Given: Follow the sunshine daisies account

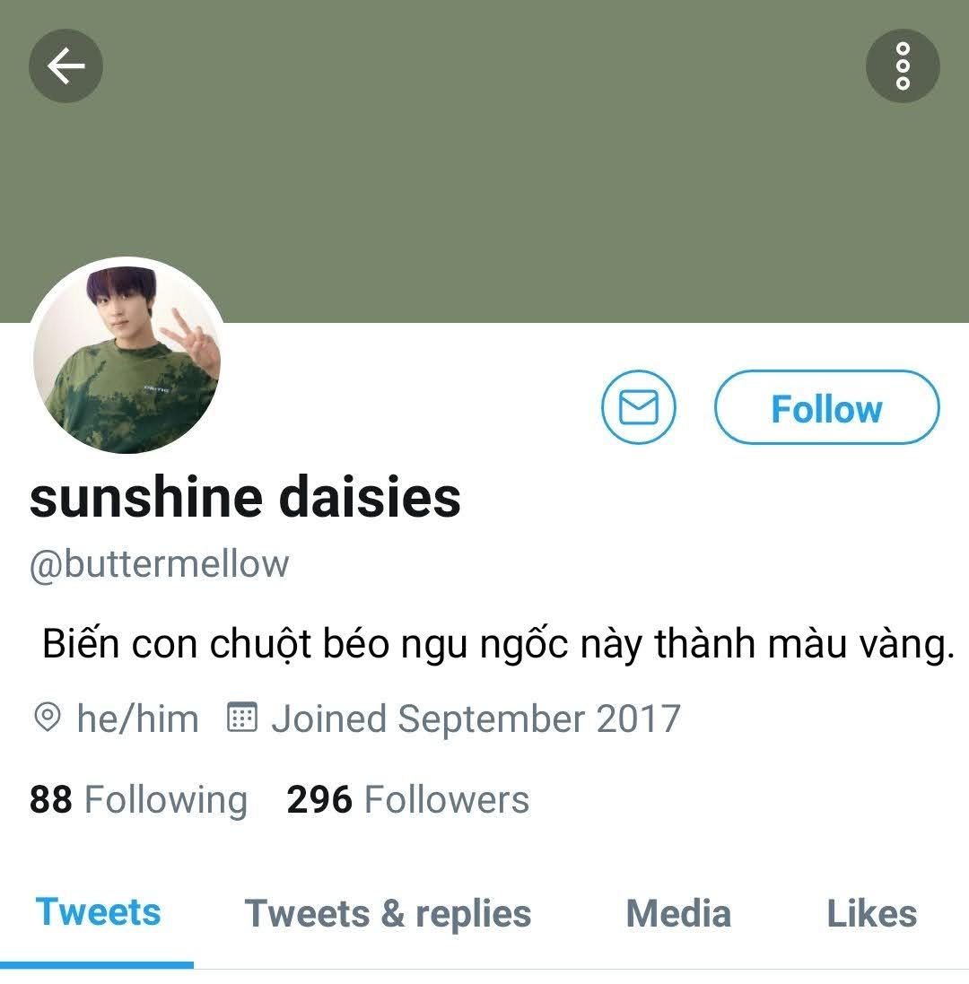Looking at the screenshot, I should click(x=826, y=407).
